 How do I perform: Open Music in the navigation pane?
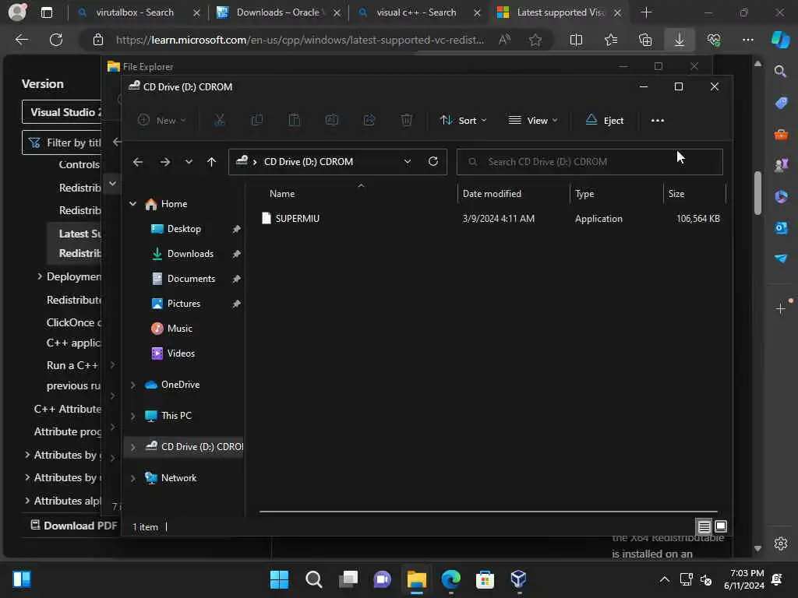click(x=179, y=329)
